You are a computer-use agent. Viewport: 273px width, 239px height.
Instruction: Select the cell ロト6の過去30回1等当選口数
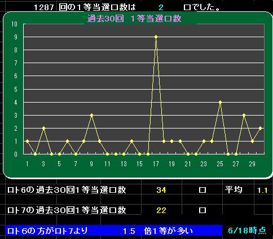[67, 190]
